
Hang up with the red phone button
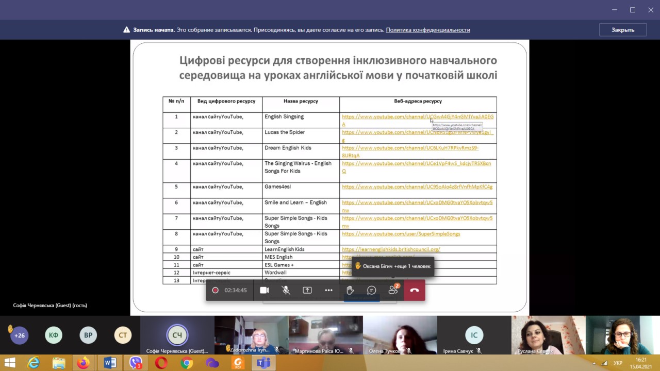(x=415, y=290)
